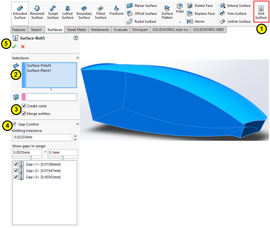Open the Delete Face command

pyautogui.click(x=201, y=6)
